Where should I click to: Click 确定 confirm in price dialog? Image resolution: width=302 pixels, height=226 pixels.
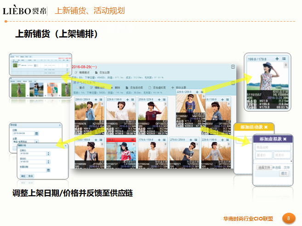23,176
